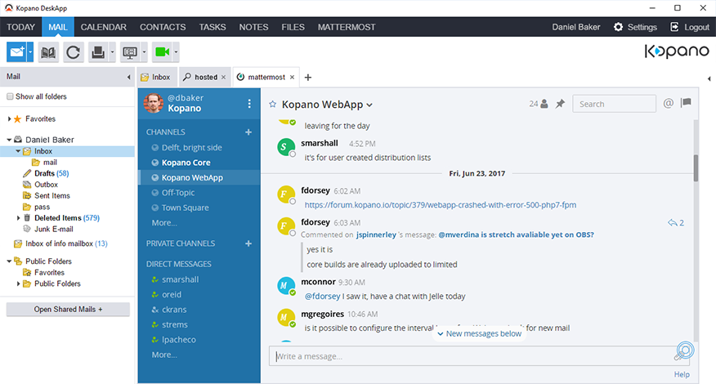Click the refresh icon in toolbar
This screenshot has width=716, height=384.
coord(73,52)
